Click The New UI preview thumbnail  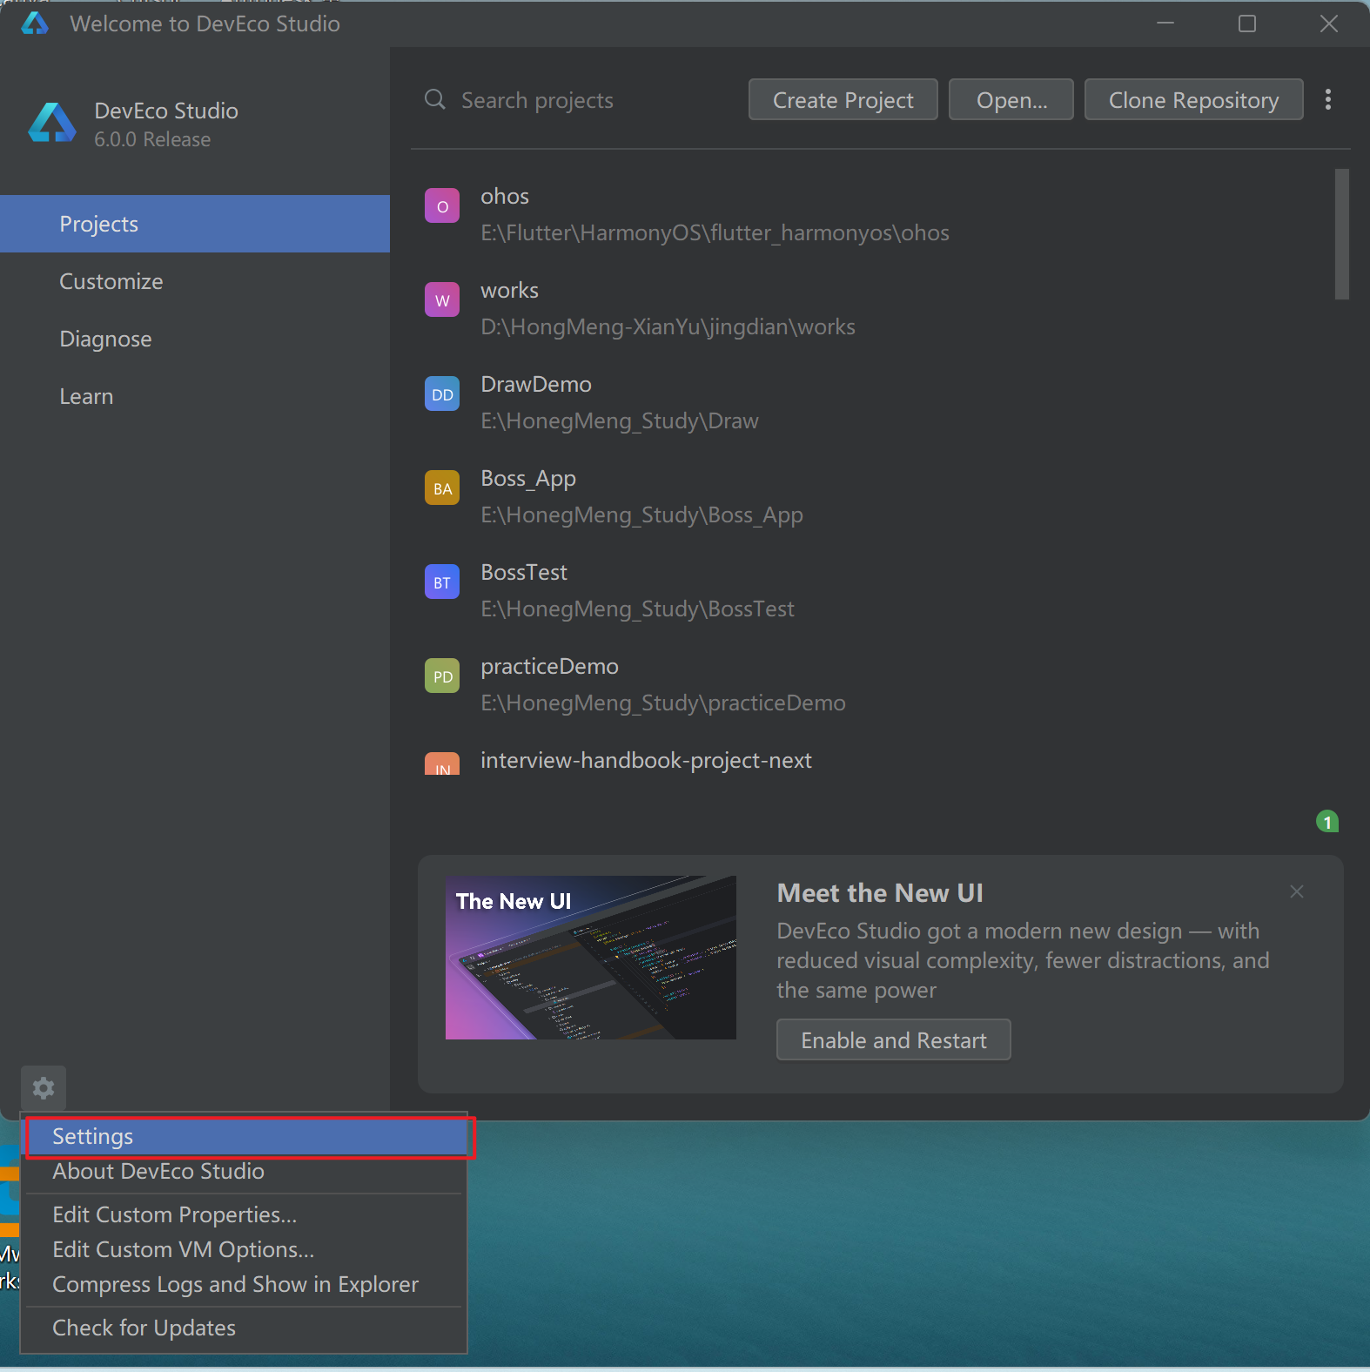pos(591,958)
